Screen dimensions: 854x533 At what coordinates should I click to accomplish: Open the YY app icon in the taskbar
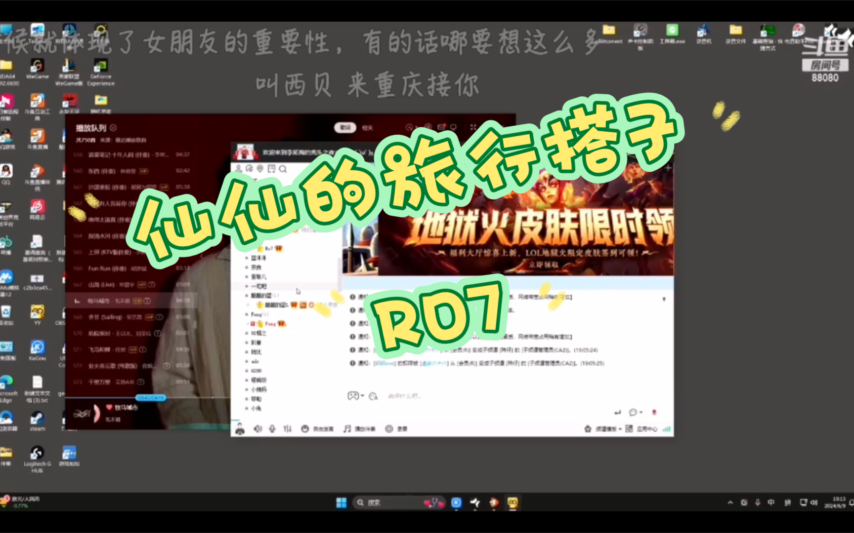[x=512, y=502]
